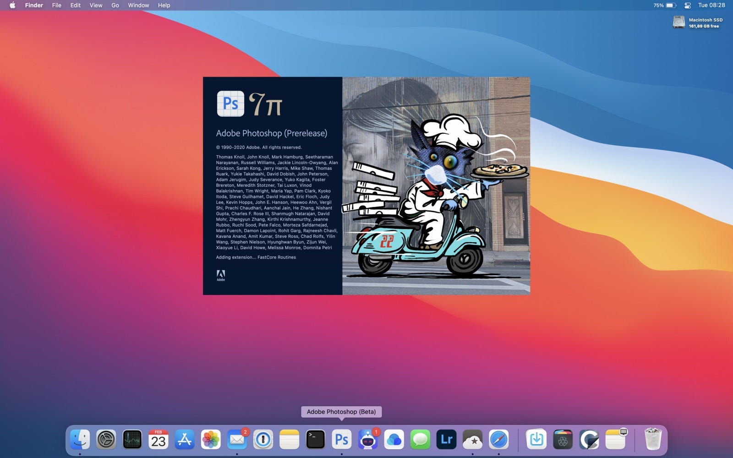This screenshot has width=733, height=458.
Task: Open the circular C-logo app icon
Action: (x=589, y=440)
